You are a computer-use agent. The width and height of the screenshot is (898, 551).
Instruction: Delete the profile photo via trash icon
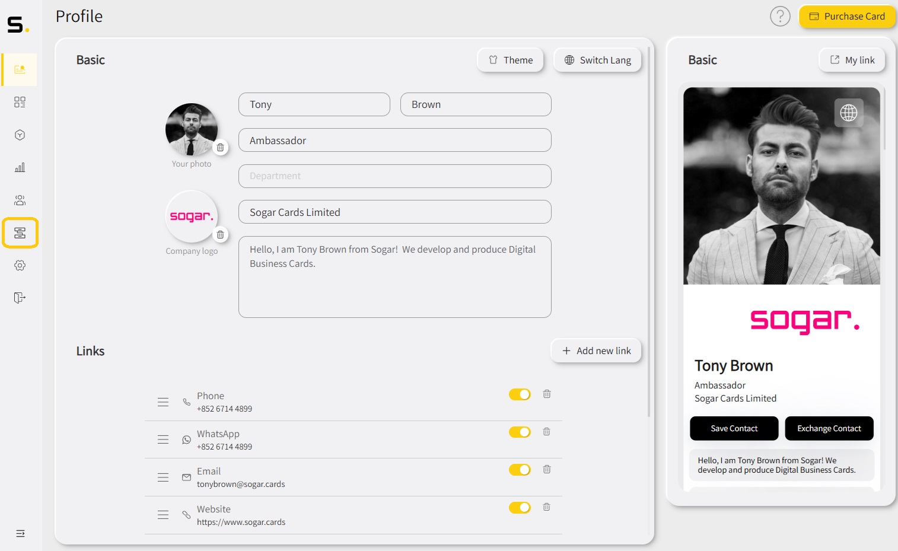(x=220, y=147)
